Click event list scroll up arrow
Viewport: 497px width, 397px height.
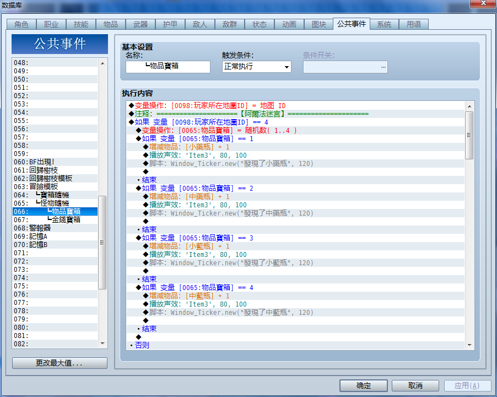point(102,63)
